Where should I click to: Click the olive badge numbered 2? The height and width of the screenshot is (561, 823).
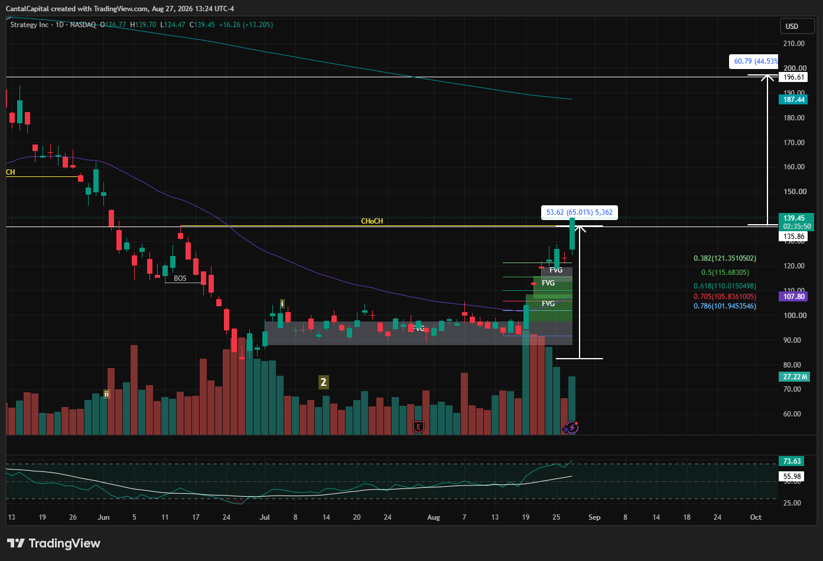pyautogui.click(x=323, y=382)
